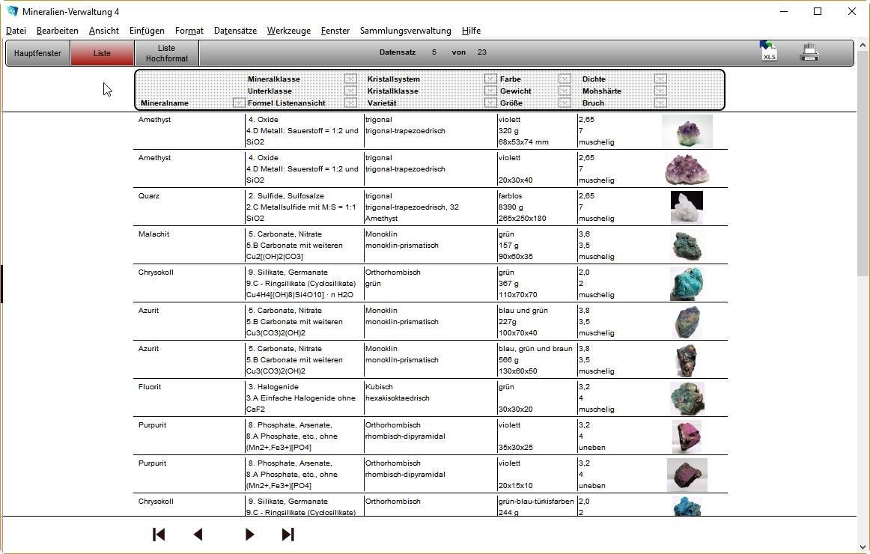Click the app icon in title bar

(x=12, y=11)
